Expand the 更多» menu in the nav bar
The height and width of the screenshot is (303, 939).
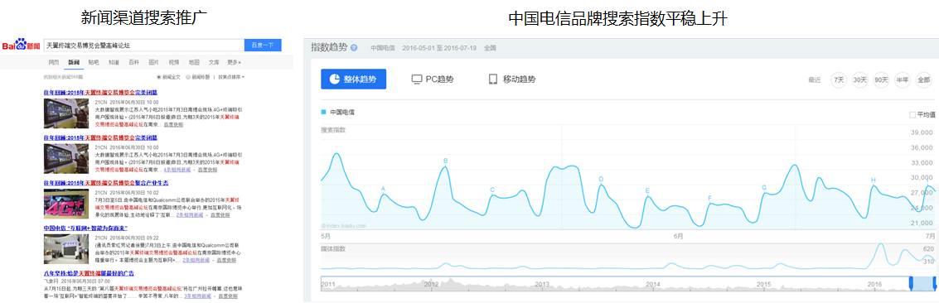tap(235, 62)
